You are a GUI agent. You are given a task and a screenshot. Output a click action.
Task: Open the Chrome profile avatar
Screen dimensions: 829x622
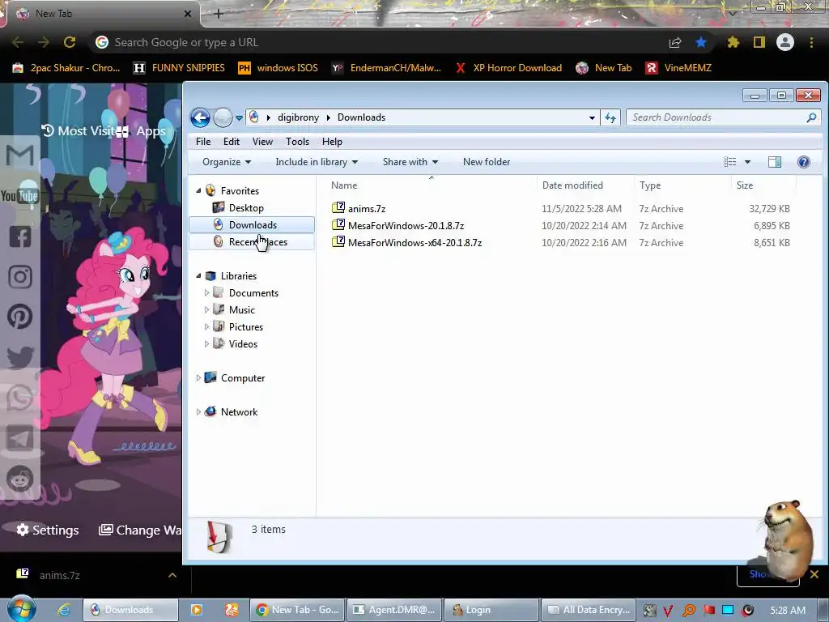(x=785, y=42)
